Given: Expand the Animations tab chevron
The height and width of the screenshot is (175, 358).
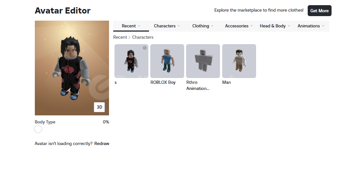Looking at the screenshot, I should (x=323, y=26).
